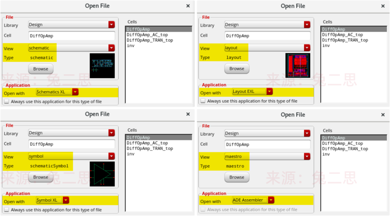Screen dimensions: 390x216
Task: Select inv cell in layout dialog
Action: click(x=326, y=46)
